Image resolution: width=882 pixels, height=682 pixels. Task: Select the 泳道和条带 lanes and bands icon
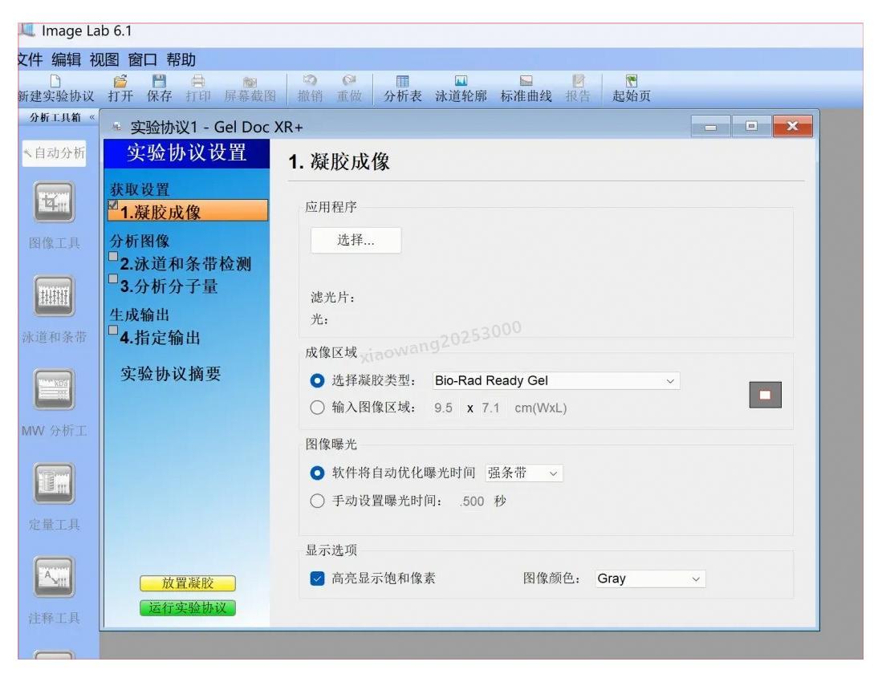pos(54,296)
